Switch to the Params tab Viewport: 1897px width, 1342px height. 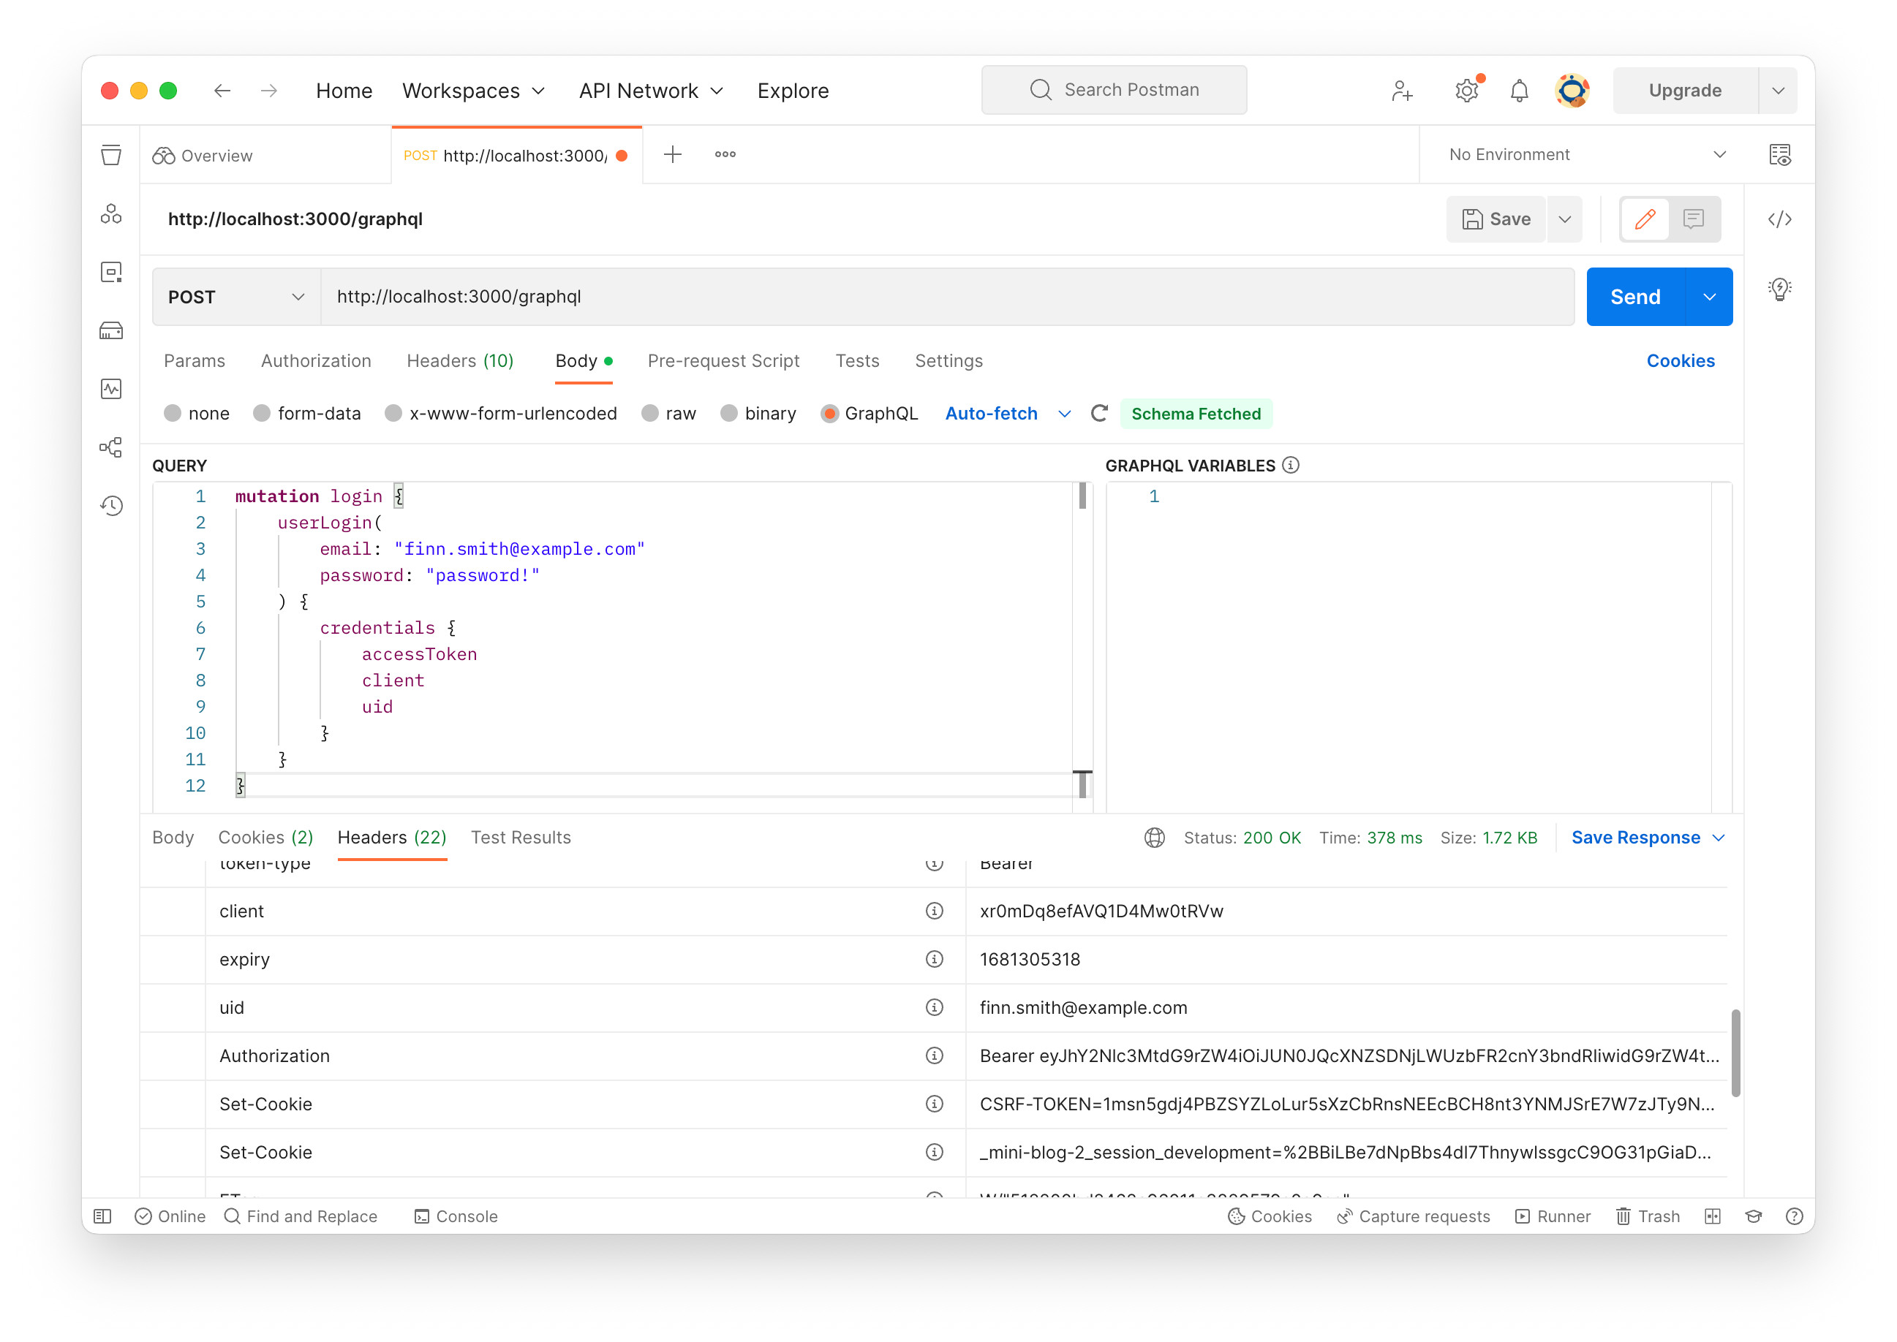195,360
